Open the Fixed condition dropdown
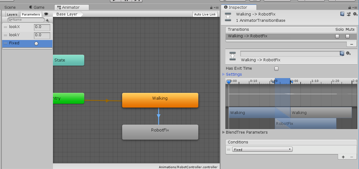Image resolution: width=359 pixels, height=169 pixels. coord(262,149)
